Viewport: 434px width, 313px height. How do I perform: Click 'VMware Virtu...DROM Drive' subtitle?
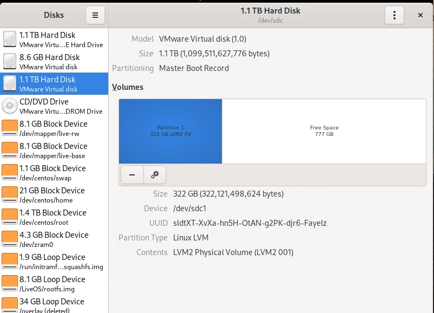[61, 112]
